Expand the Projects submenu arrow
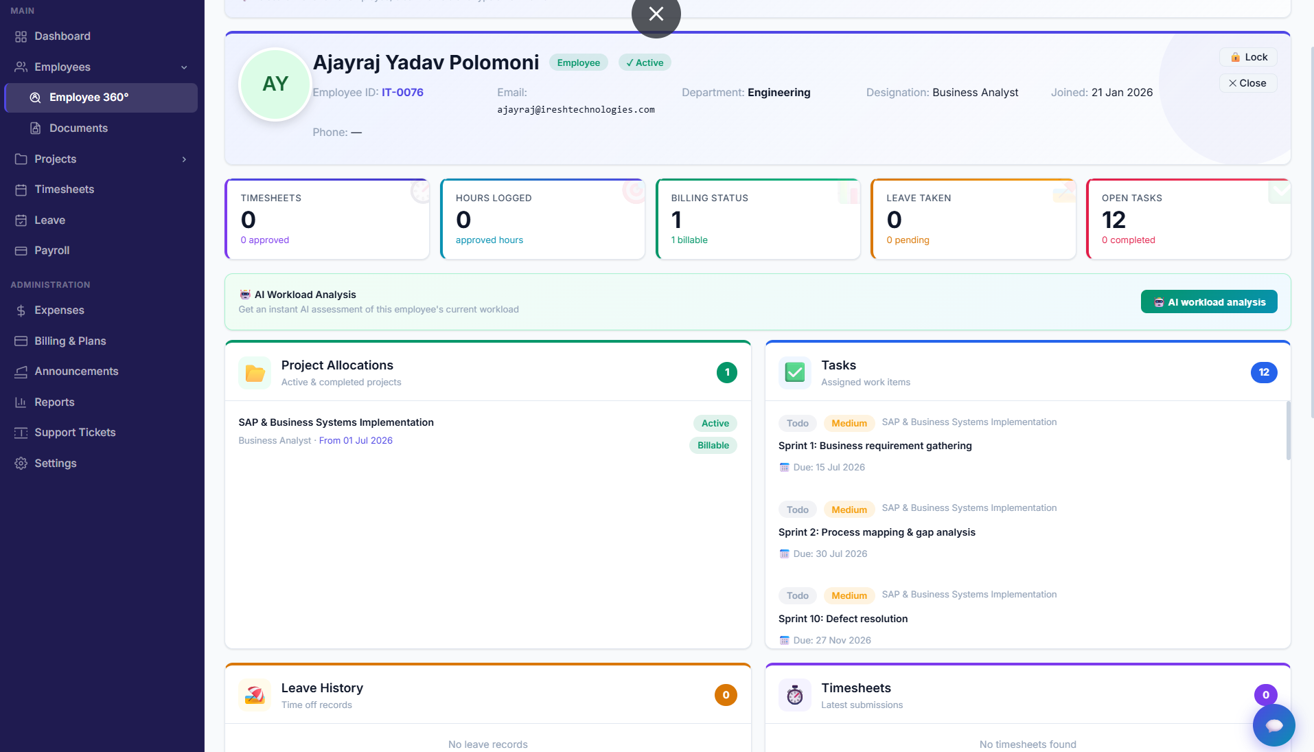 click(x=184, y=159)
